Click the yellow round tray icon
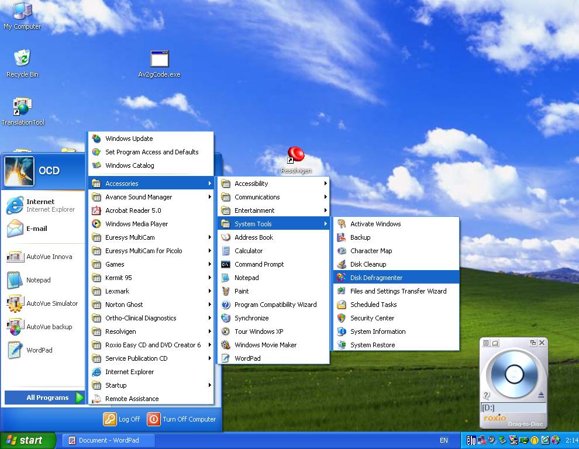The image size is (579, 449). click(535, 440)
